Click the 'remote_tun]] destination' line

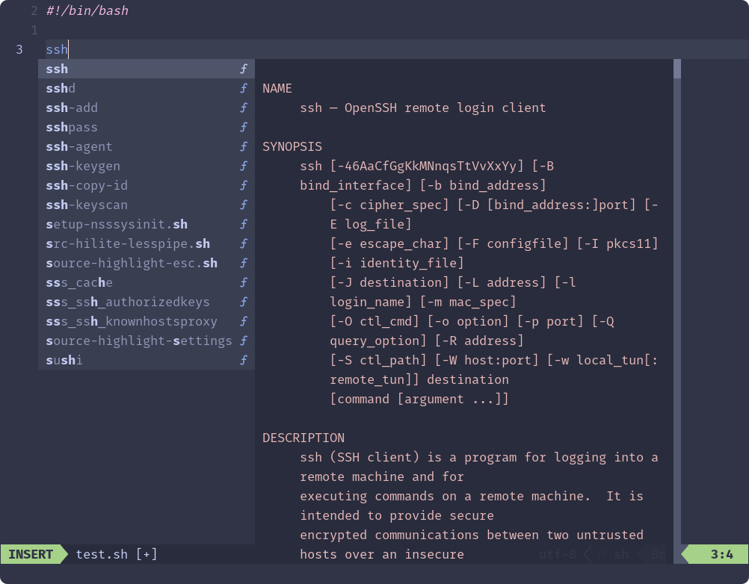pos(419,380)
